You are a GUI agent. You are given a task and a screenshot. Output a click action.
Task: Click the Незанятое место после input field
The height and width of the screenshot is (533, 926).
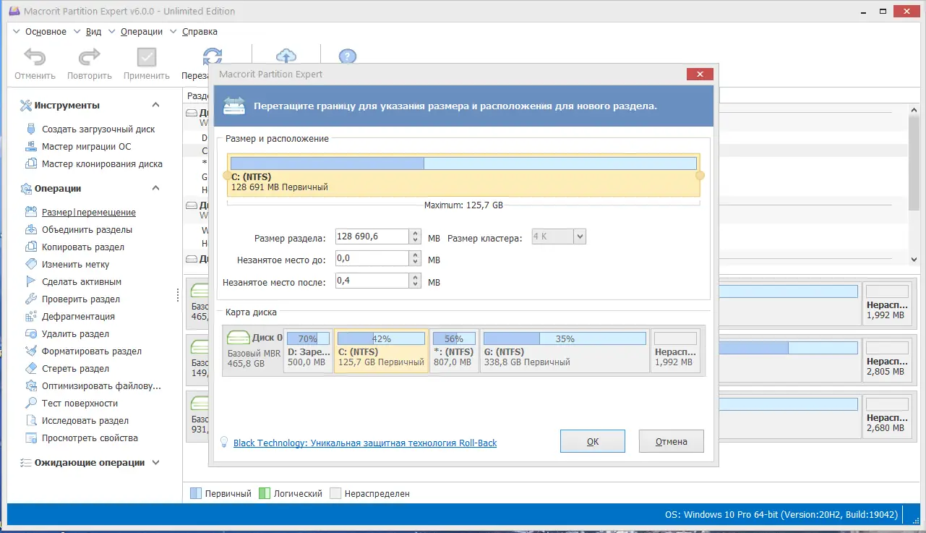pos(373,281)
